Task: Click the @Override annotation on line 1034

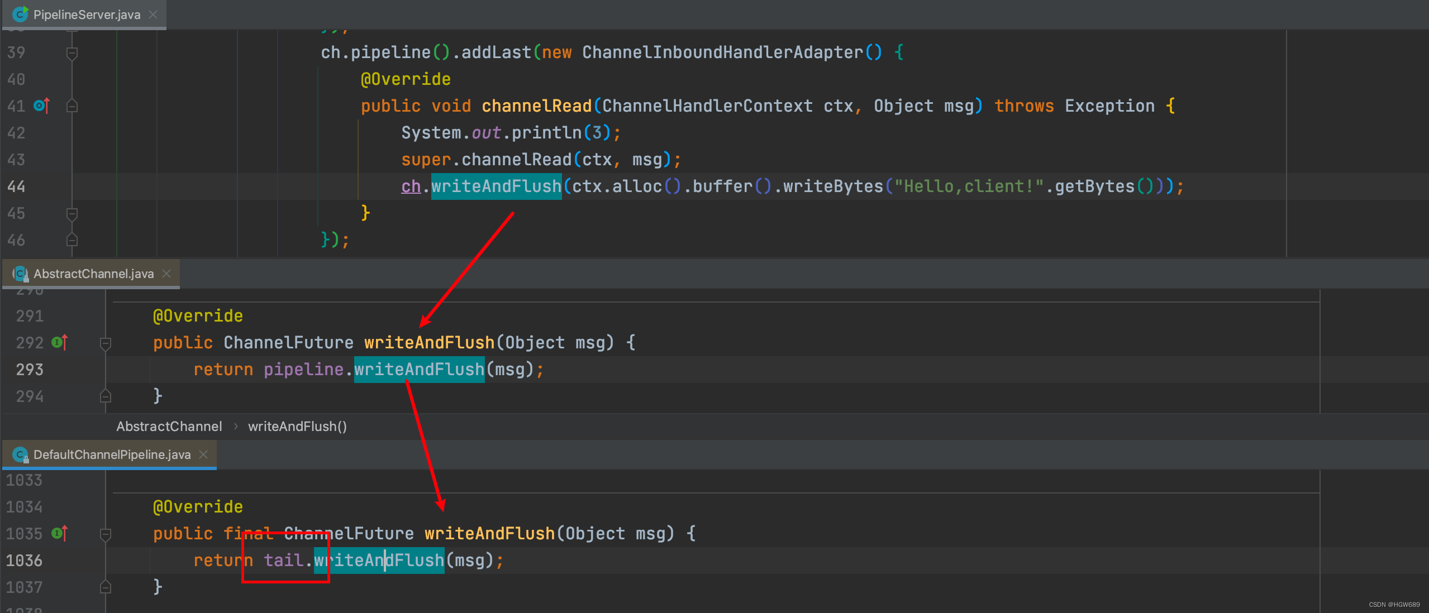Action: (198, 507)
